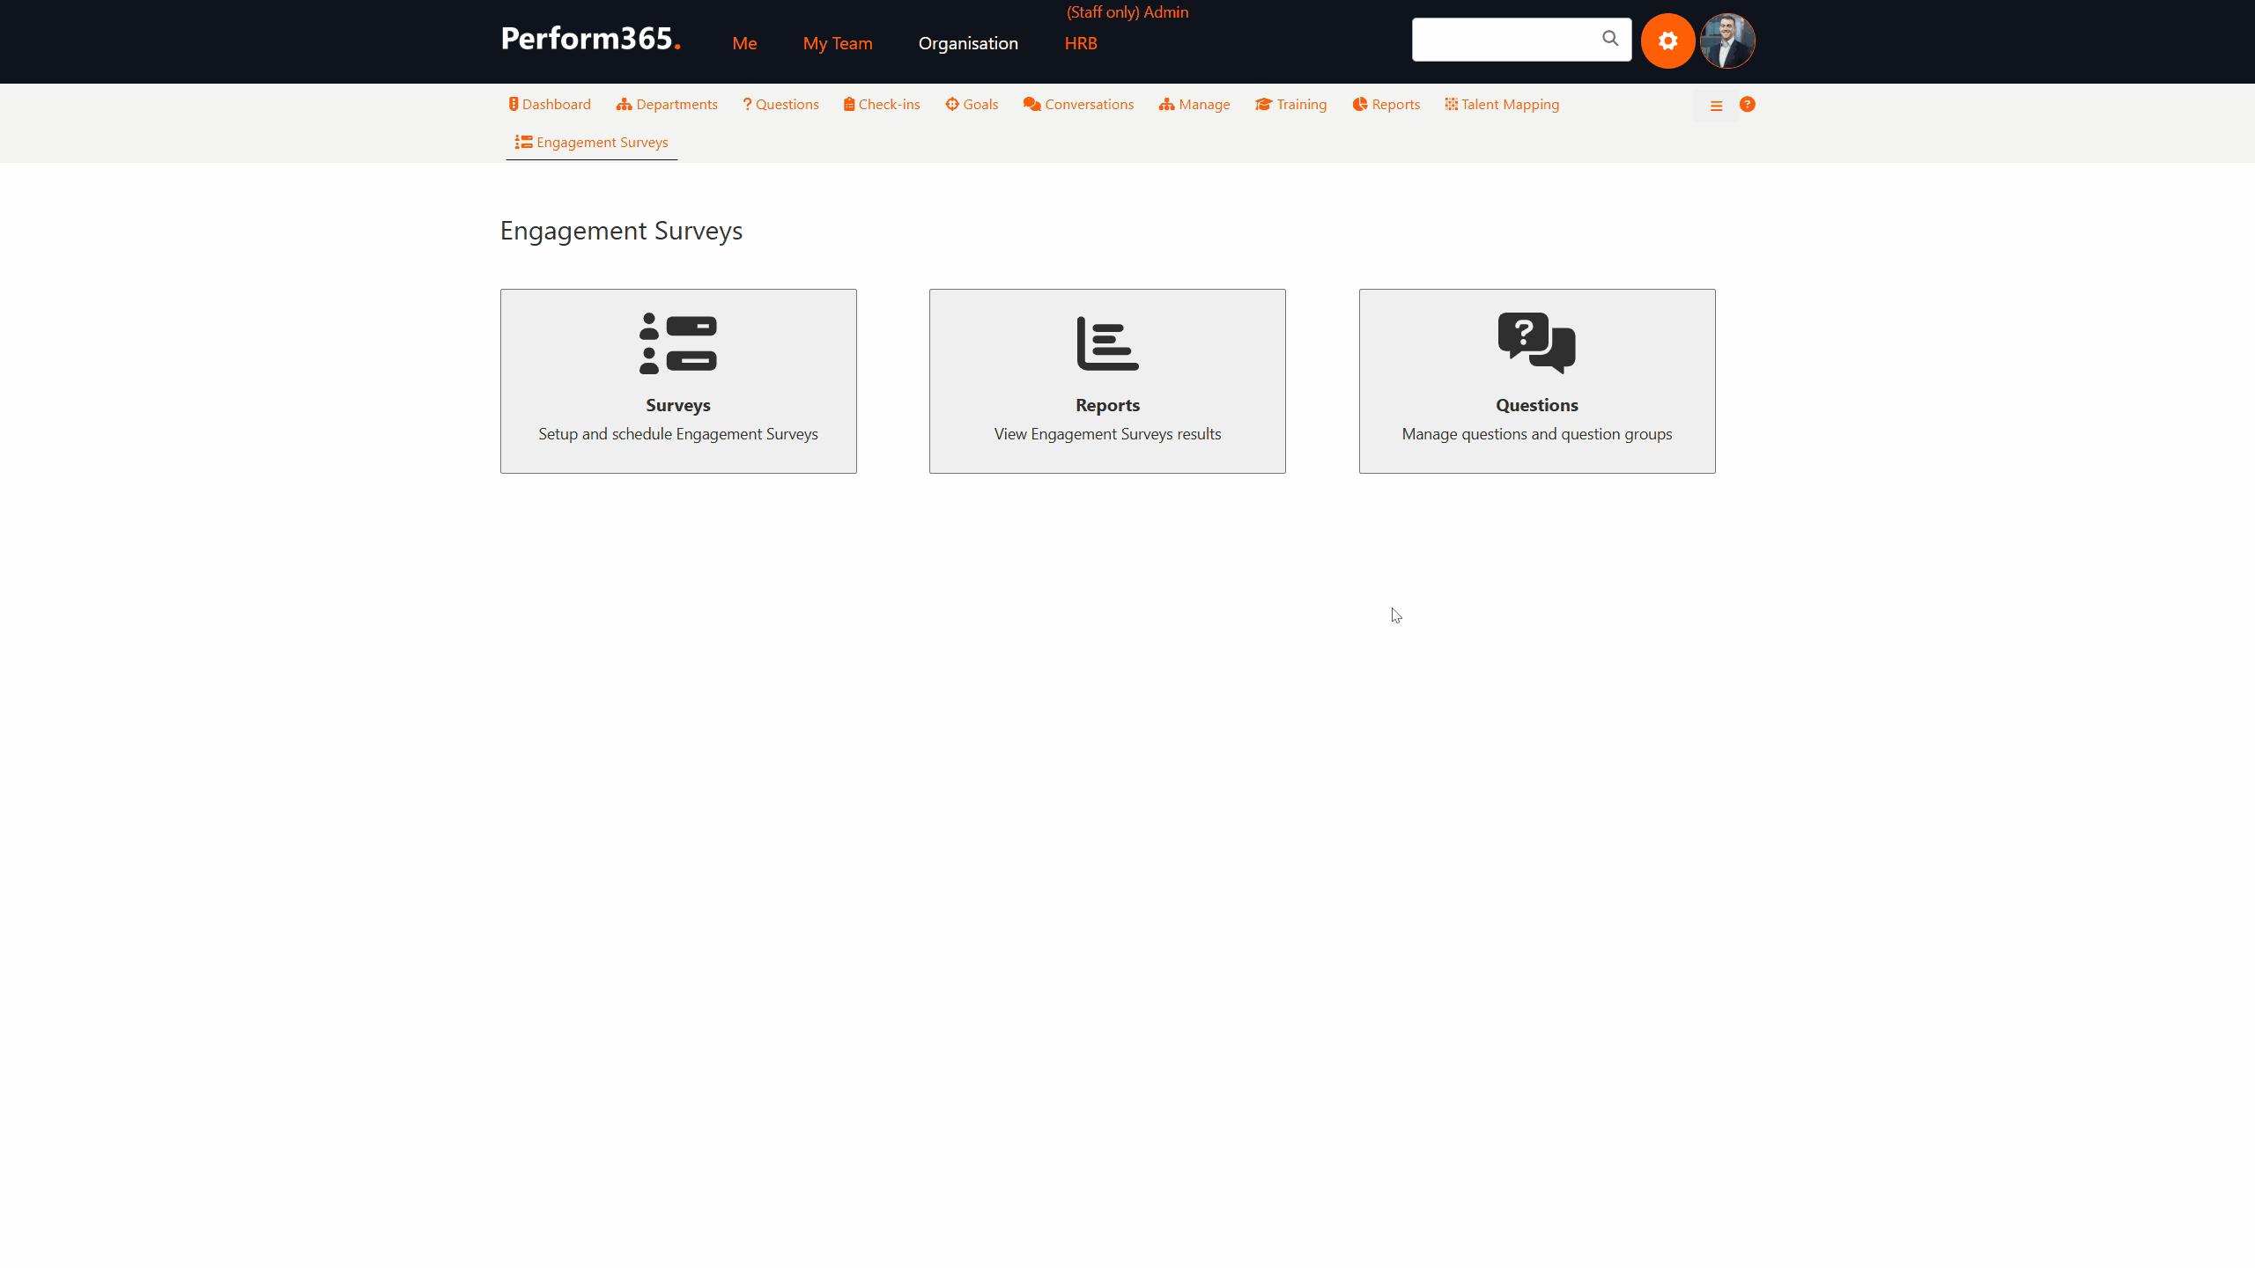
Task: Click the Dashboard icon
Action: (x=513, y=105)
